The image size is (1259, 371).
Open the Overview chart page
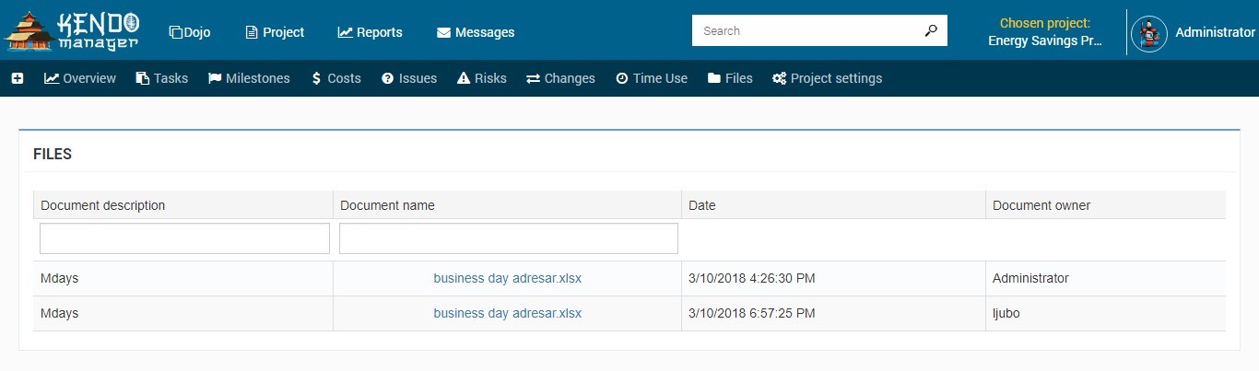(x=80, y=78)
